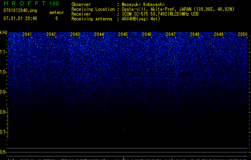Click the 0.6 kHz frequency label
251x160 pixels.
[3, 152]
